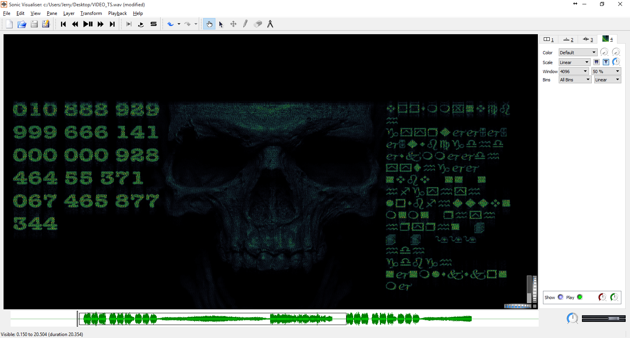Viewport: 630px width, 338px height.
Task: Select the Navigate hand tool
Action: point(209,24)
